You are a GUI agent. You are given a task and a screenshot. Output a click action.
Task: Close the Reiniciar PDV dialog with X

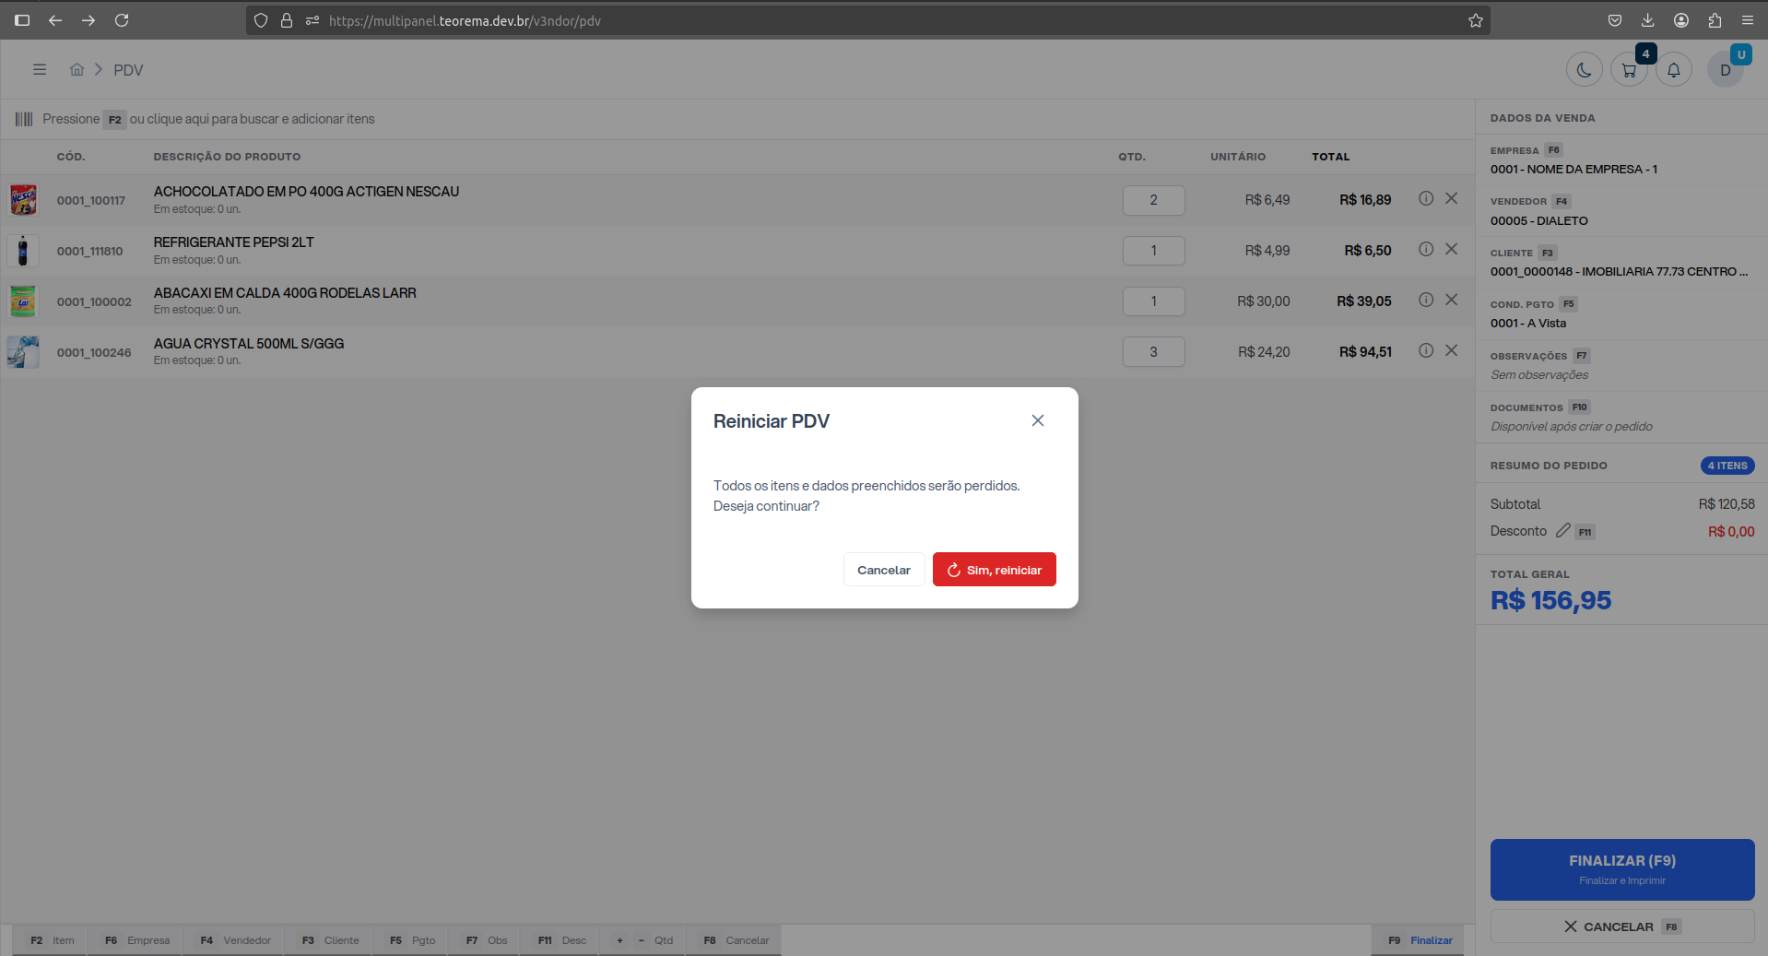1038,420
